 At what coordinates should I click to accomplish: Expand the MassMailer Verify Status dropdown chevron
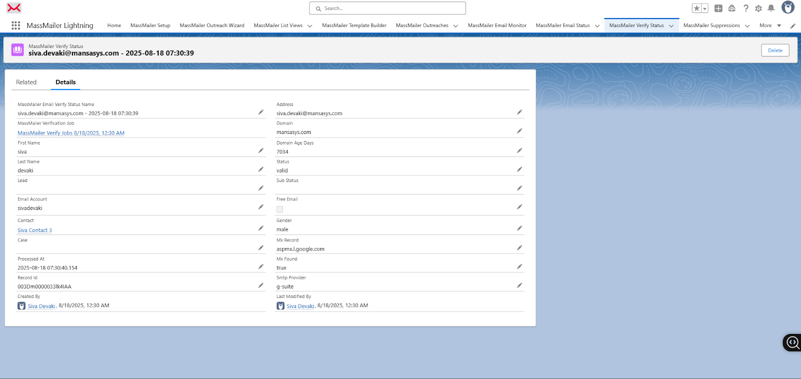pos(671,26)
